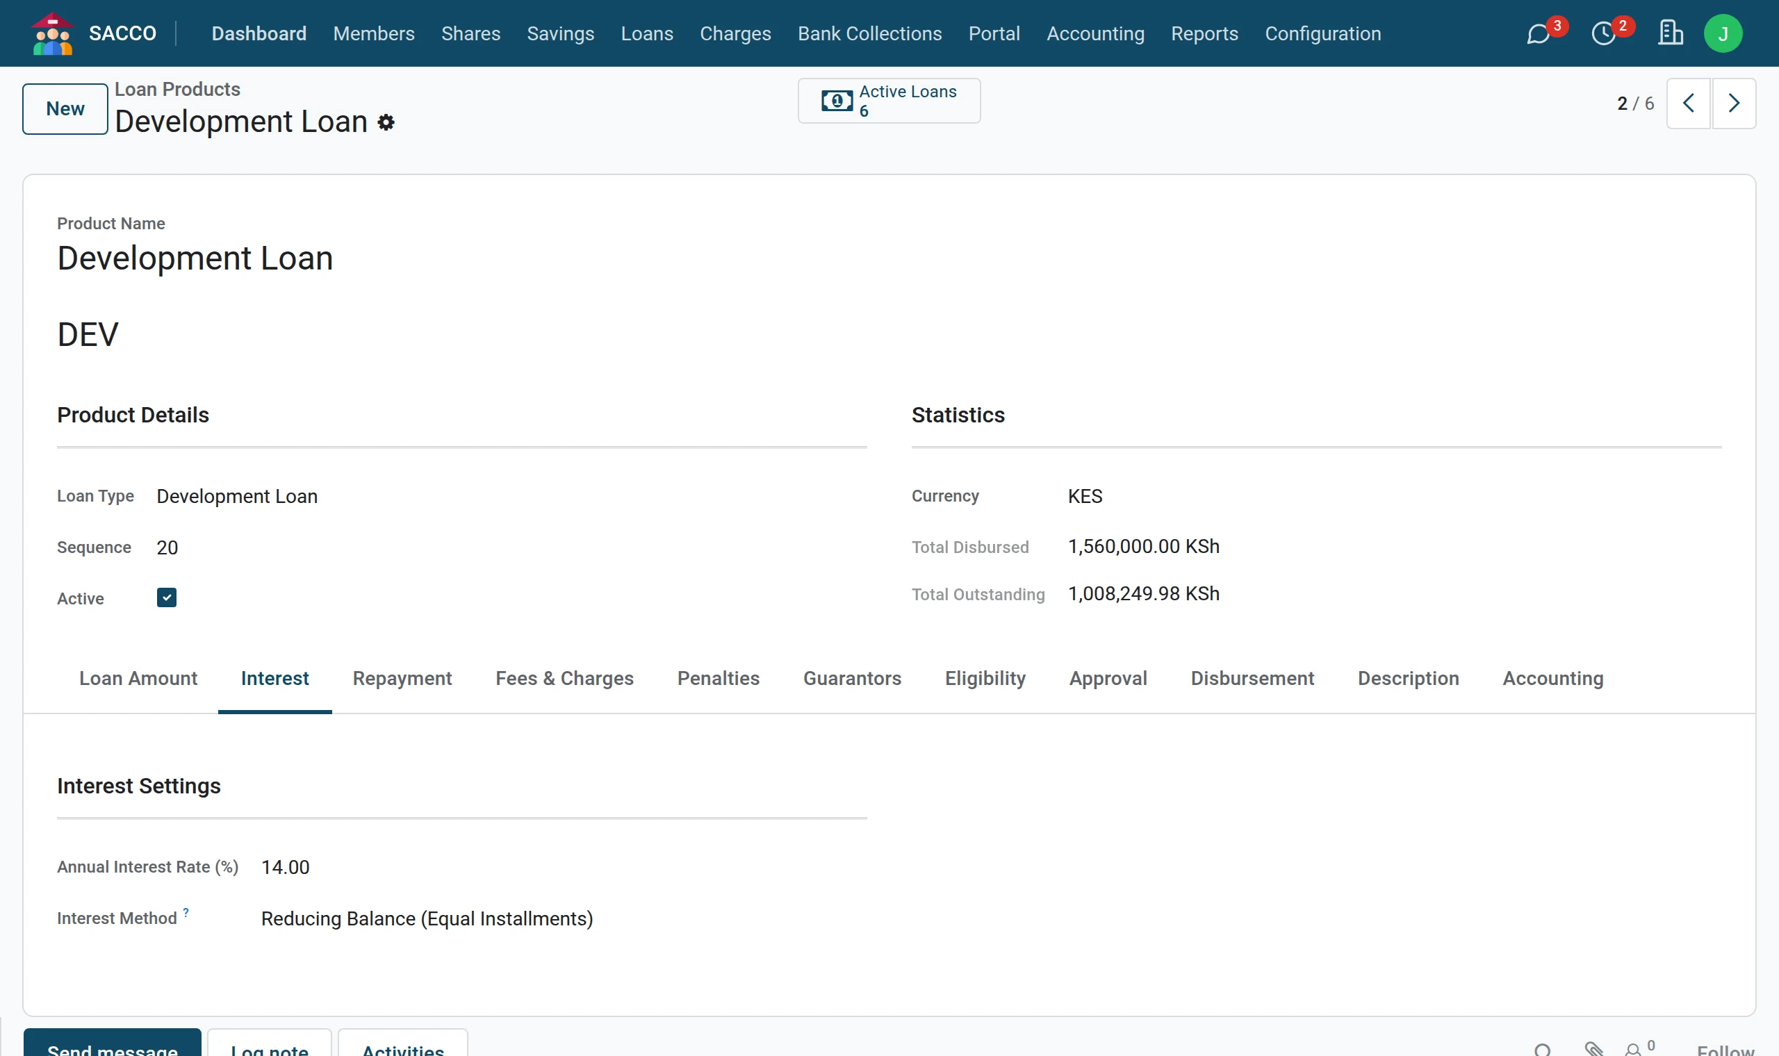Switch to the Guarantors tab

[852, 678]
